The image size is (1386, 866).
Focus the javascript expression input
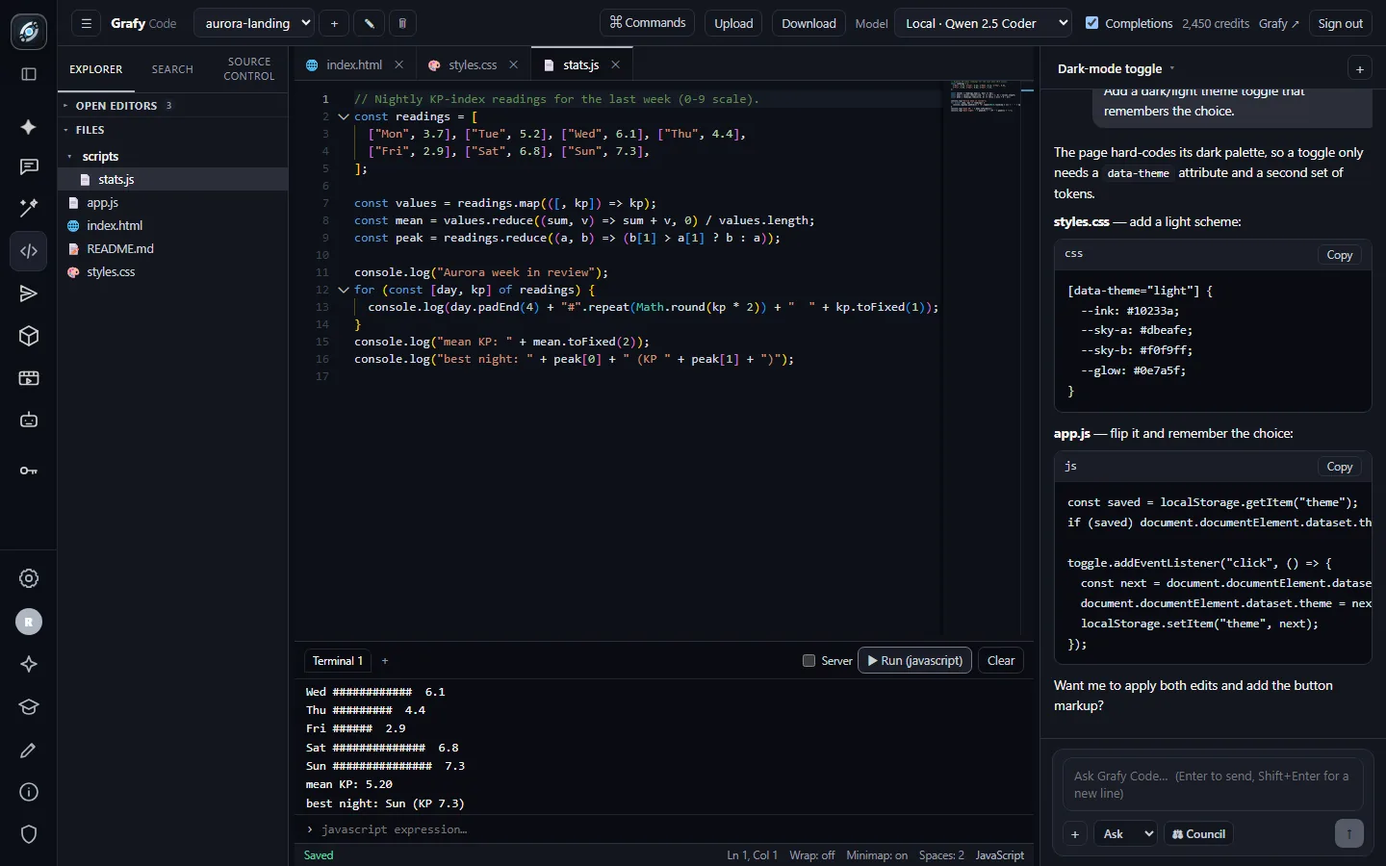[664, 829]
